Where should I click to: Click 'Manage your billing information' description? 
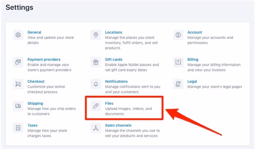tap(214, 67)
